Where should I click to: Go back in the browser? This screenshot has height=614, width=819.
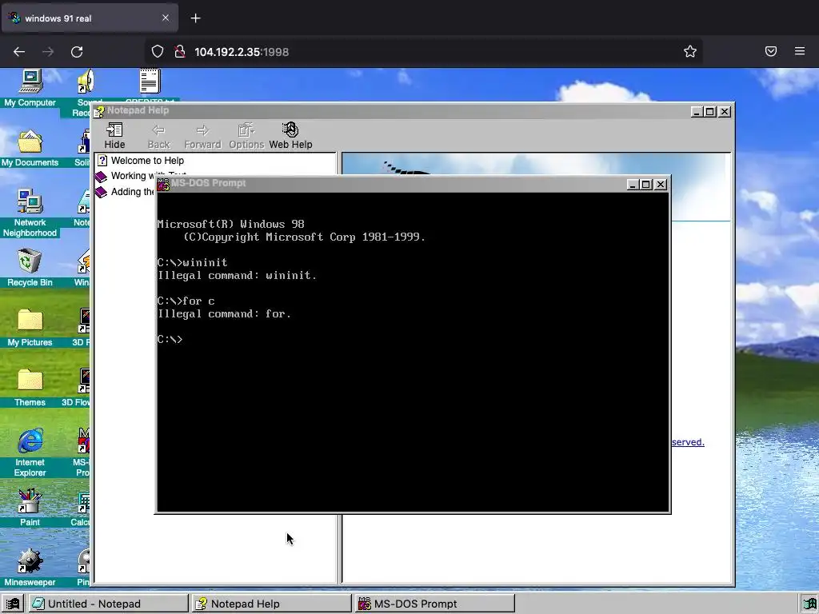(x=19, y=52)
